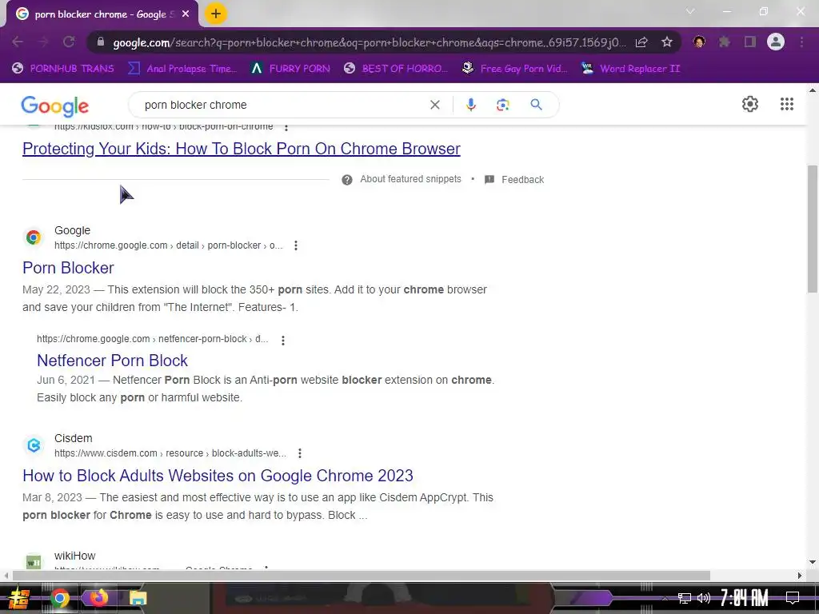Viewport: 819px width, 614px height.
Task: Open network status in system tray
Action: coord(685,598)
